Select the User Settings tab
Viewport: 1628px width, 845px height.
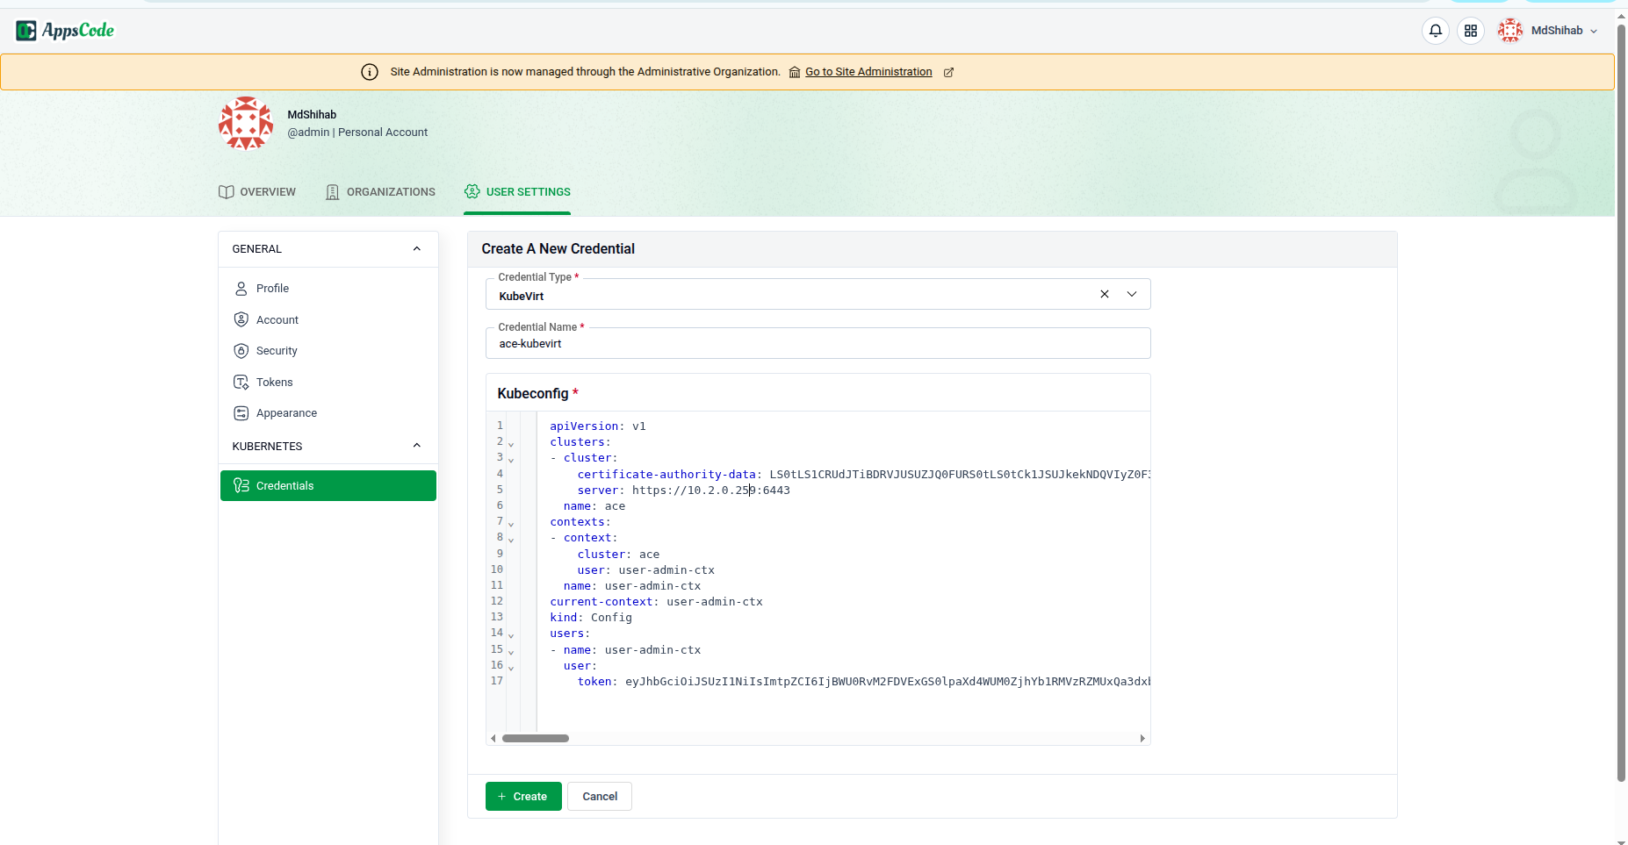click(x=517, y=192)
